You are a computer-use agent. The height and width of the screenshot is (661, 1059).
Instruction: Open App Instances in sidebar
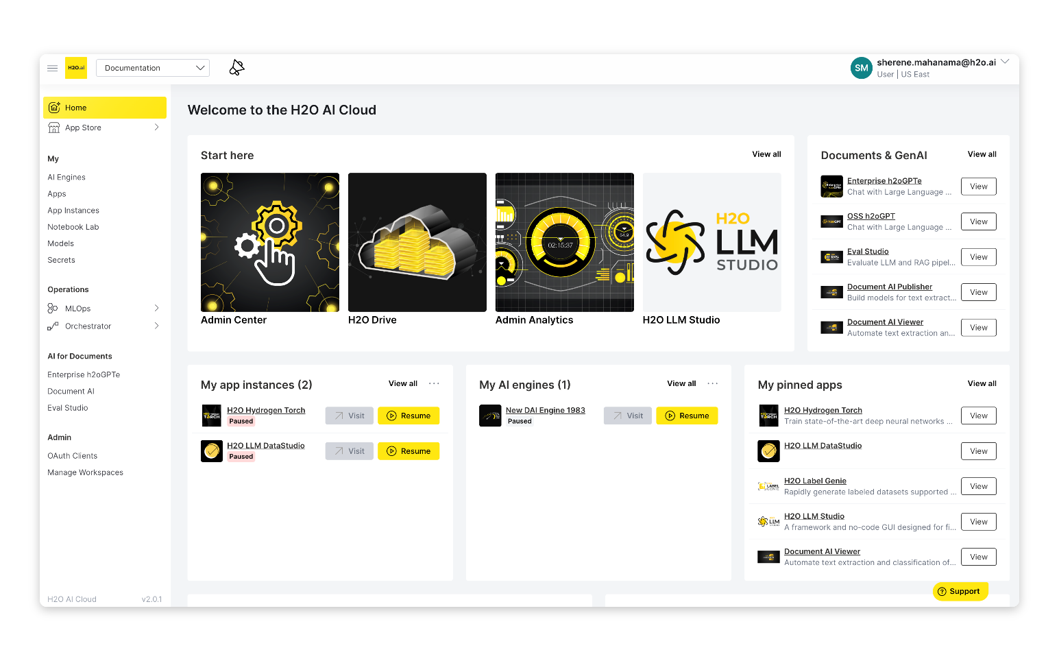click(x=73, y=211)
